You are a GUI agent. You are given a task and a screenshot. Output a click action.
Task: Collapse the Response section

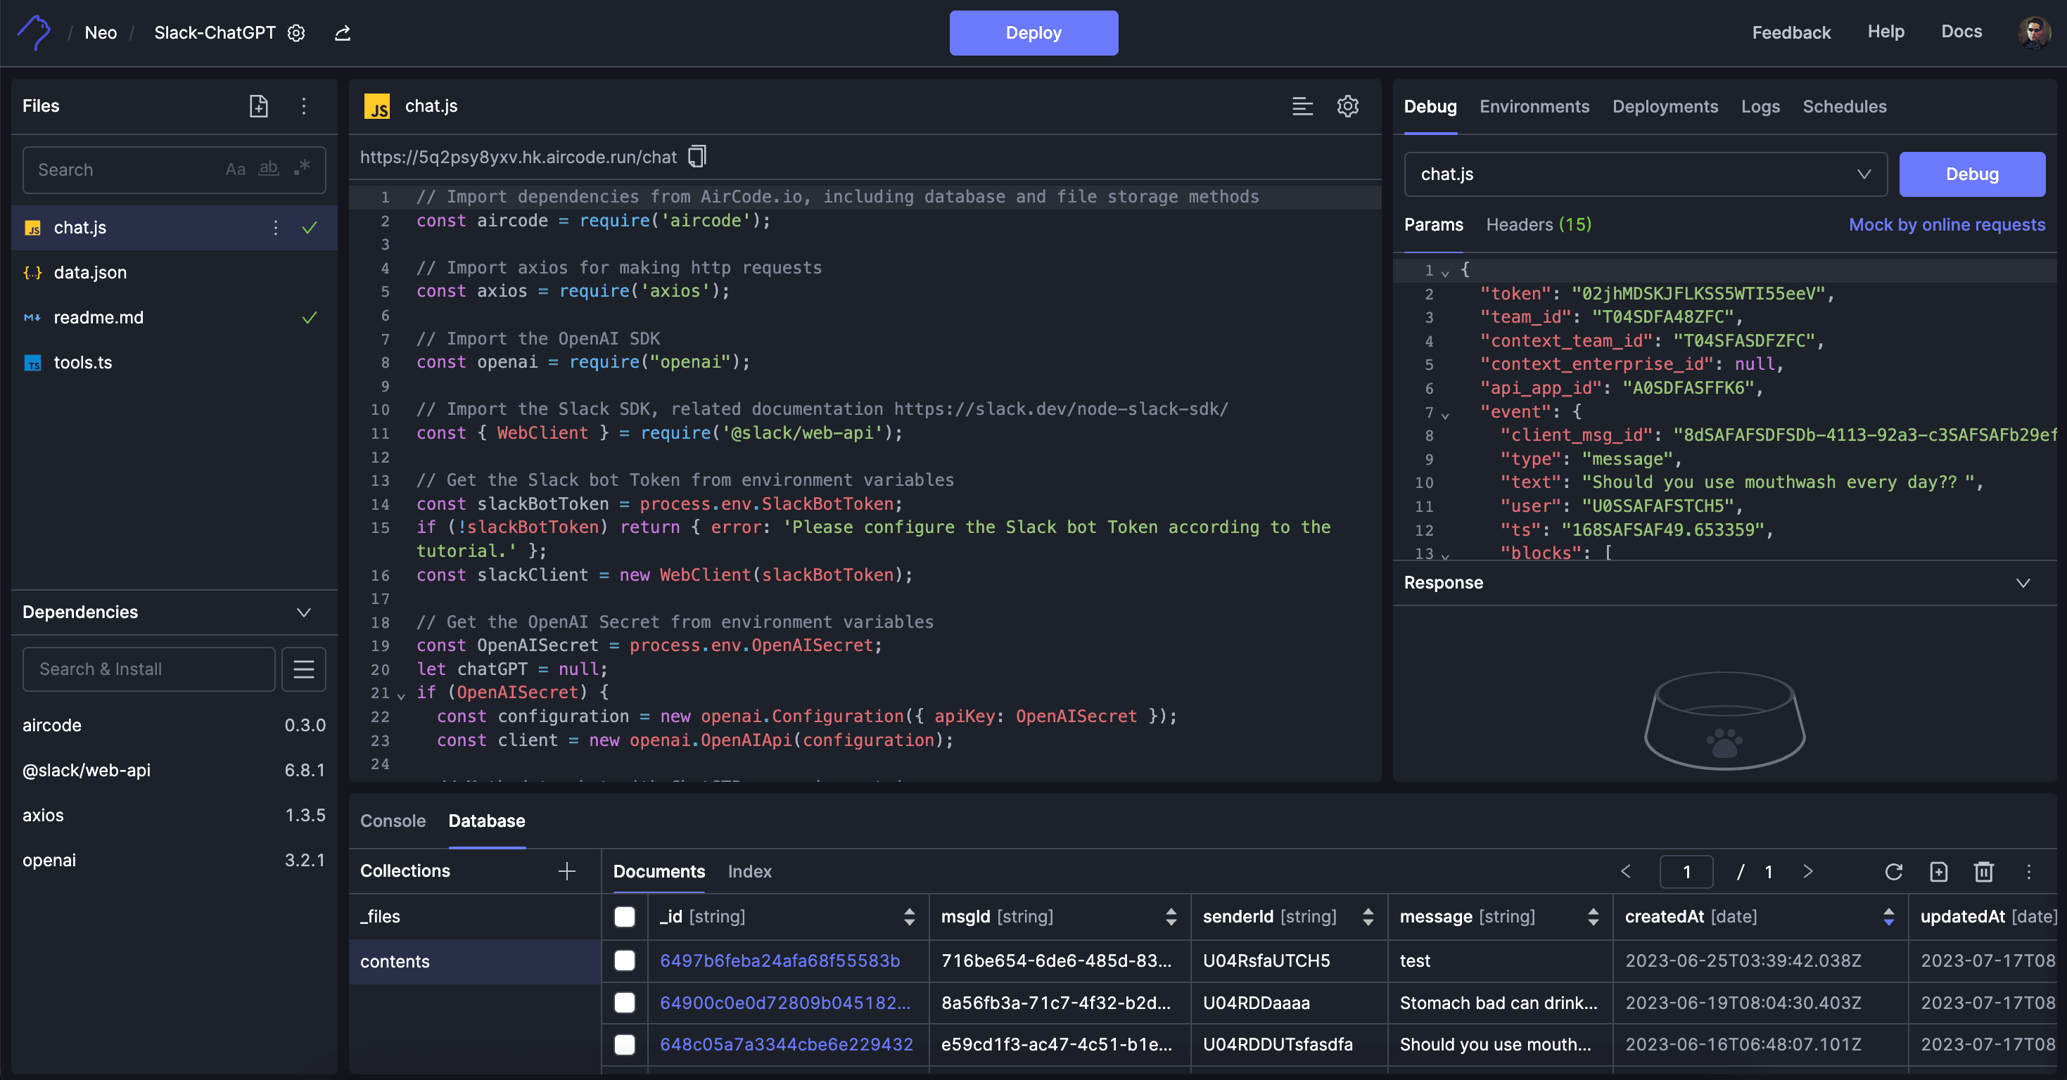point(2023,583)
